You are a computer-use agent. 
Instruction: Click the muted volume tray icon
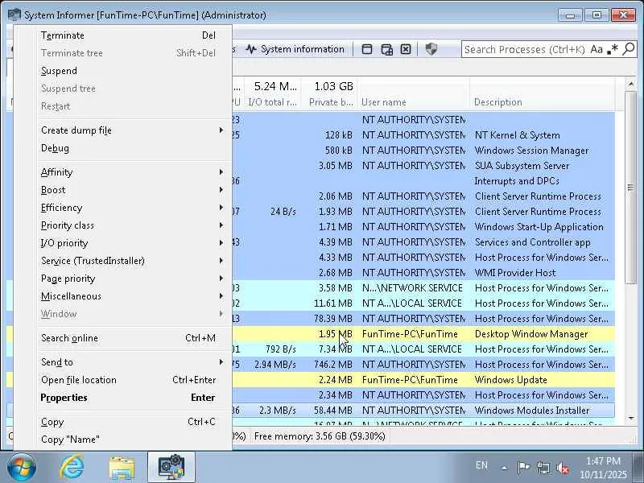[x=563, y=468]
